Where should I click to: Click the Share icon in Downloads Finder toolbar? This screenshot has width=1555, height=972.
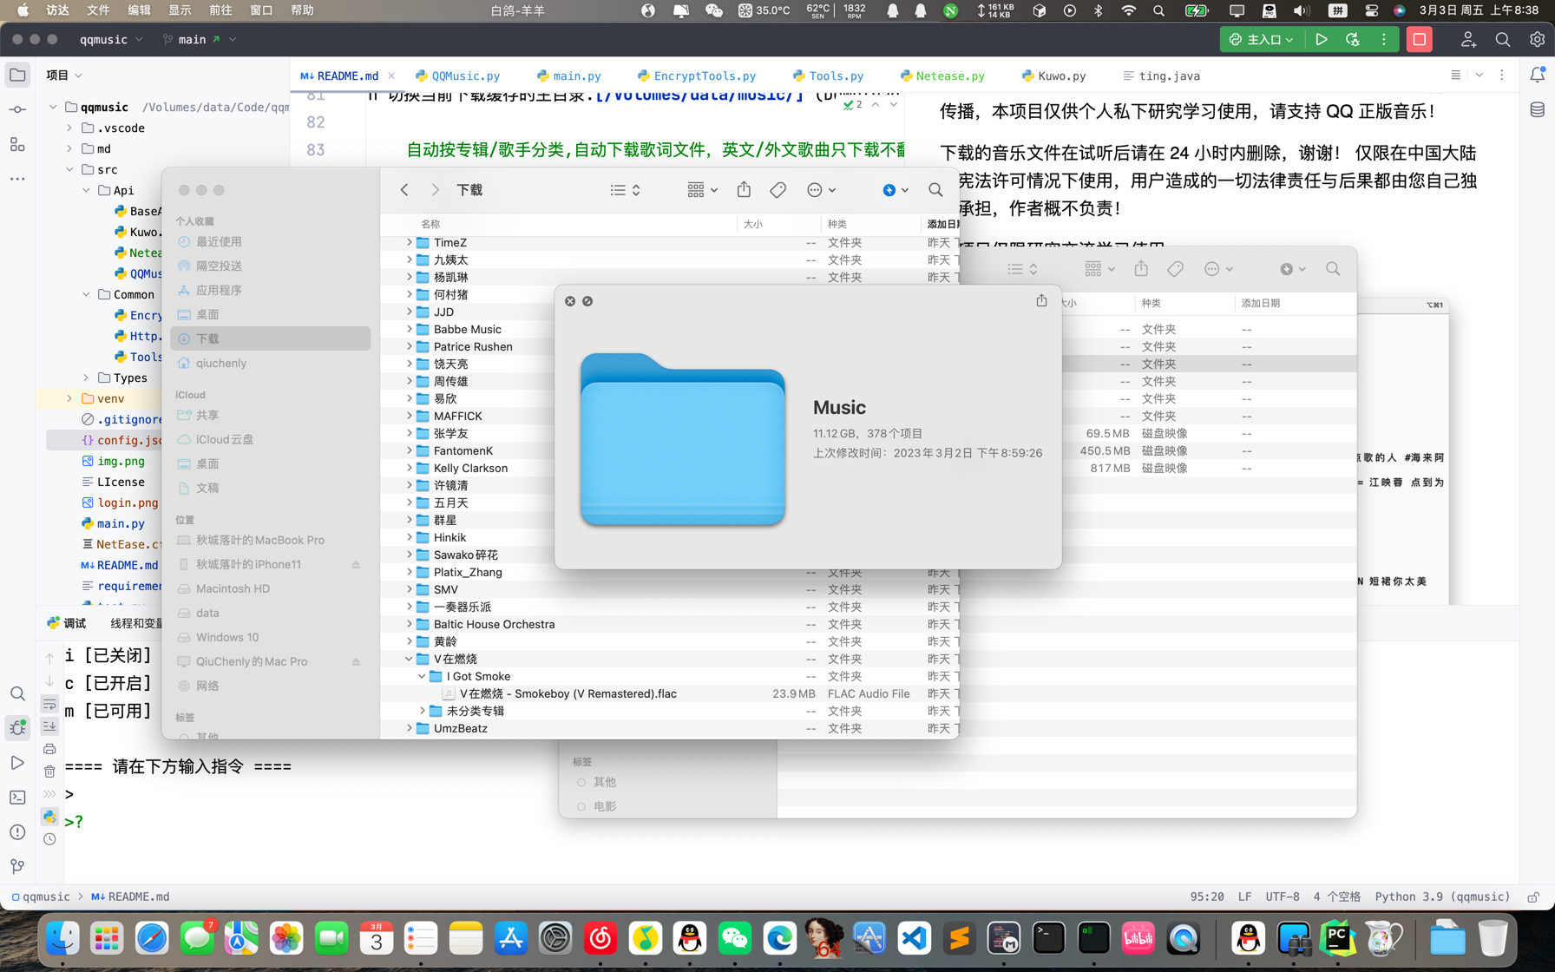pyautogui.click(x=744, y=189)
